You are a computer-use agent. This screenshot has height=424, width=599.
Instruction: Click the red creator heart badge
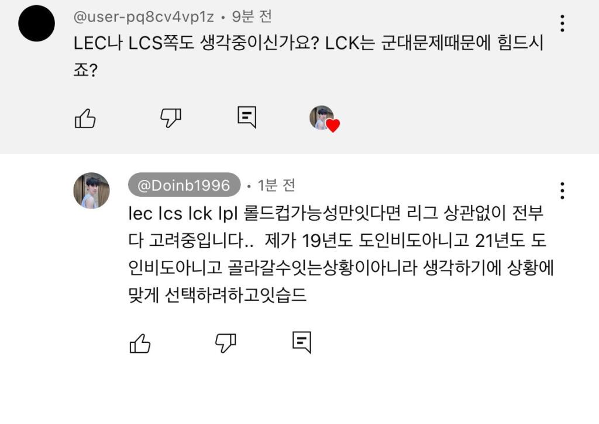point(333,126)
